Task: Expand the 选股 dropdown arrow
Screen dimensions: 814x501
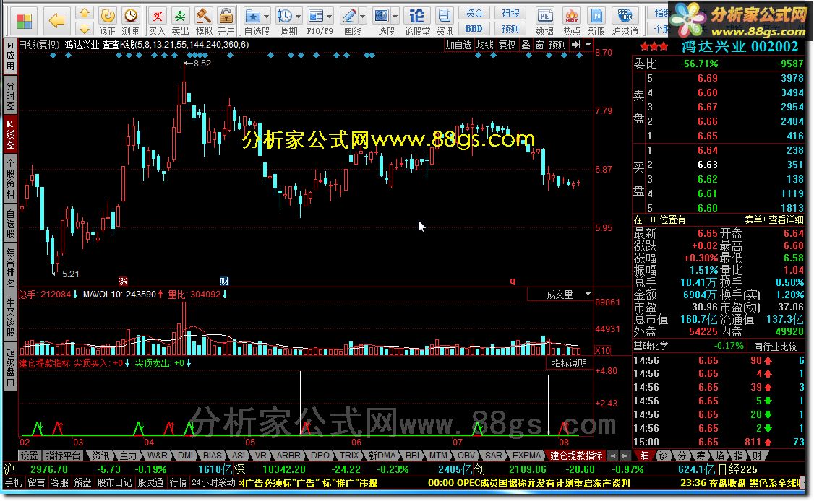Action: [x=395, y=17]
